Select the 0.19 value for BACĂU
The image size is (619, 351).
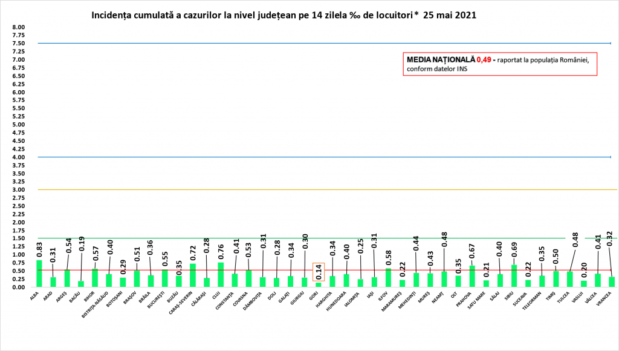click(82, 243)
